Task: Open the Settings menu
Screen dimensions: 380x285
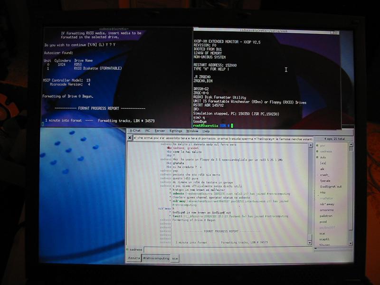Action: pos(176,131)
